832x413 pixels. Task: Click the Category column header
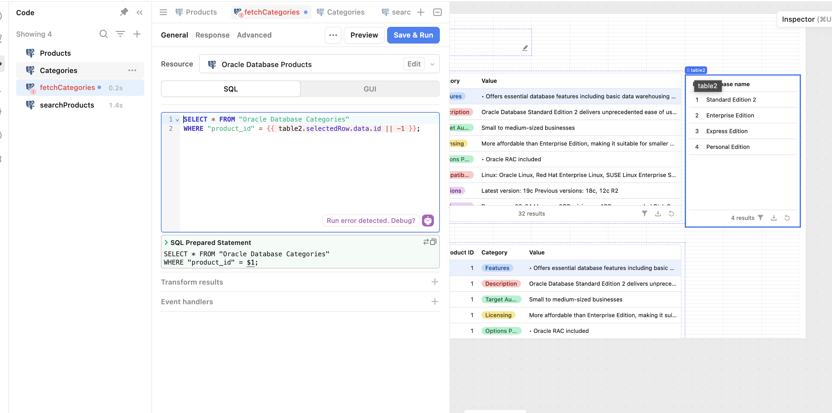point(494,252)
